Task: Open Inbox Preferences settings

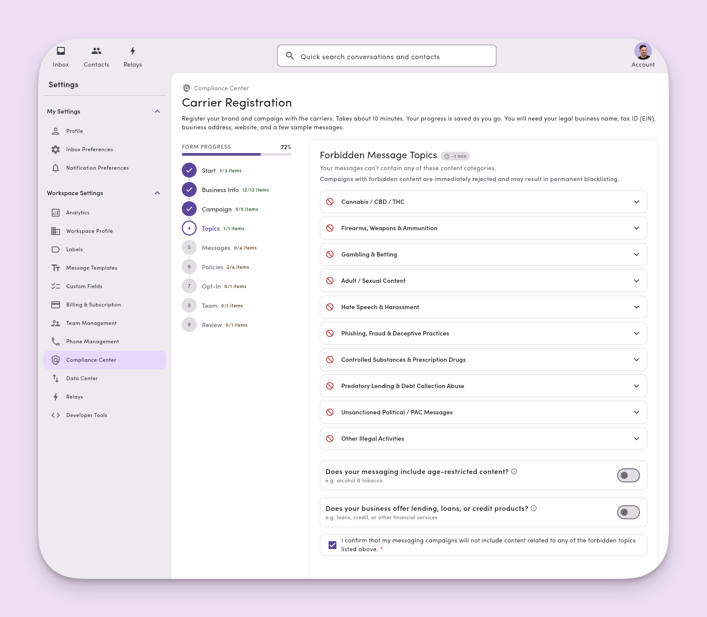Action: point(105,150)
